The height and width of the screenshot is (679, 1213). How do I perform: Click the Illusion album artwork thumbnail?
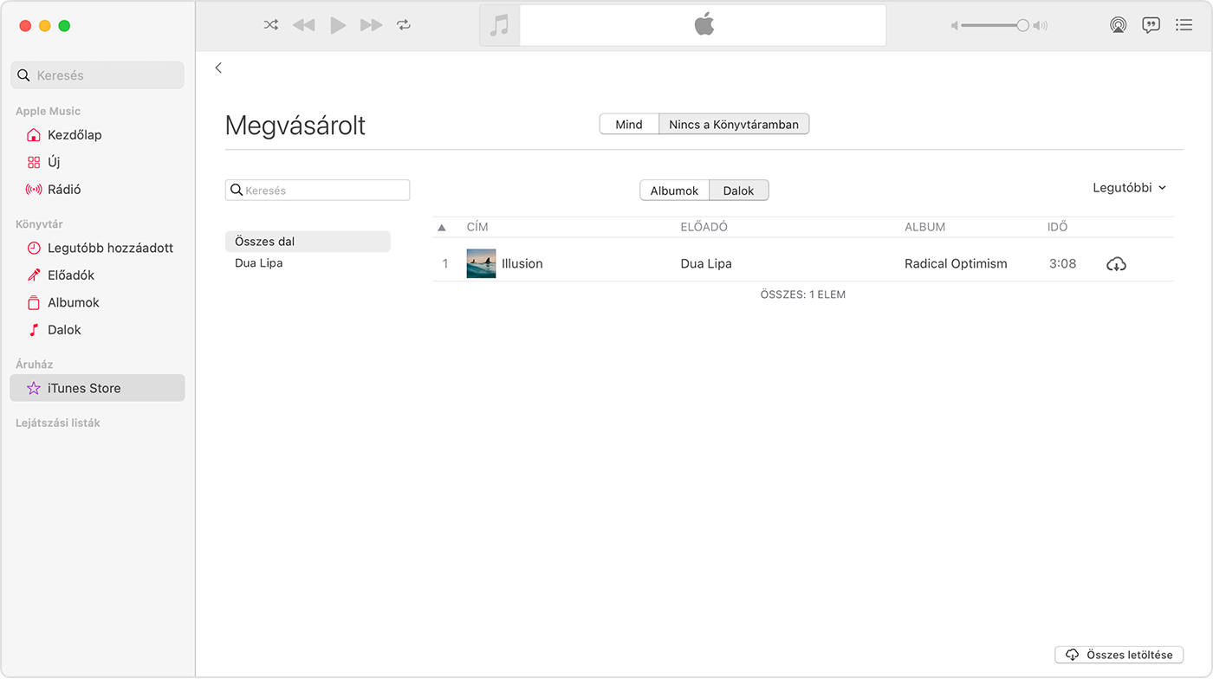[482, 263]
